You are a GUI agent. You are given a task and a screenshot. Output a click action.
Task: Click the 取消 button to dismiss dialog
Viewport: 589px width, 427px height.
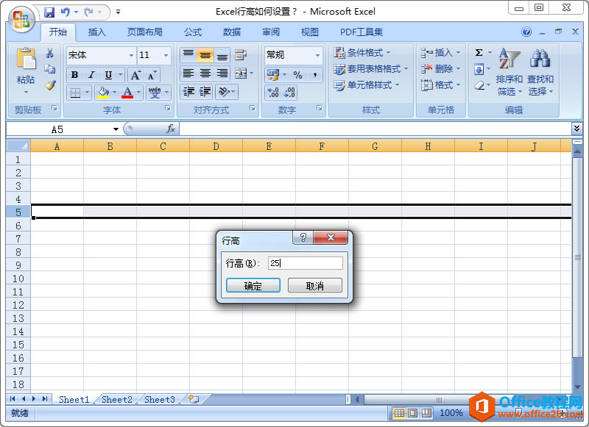pos(315,285)
